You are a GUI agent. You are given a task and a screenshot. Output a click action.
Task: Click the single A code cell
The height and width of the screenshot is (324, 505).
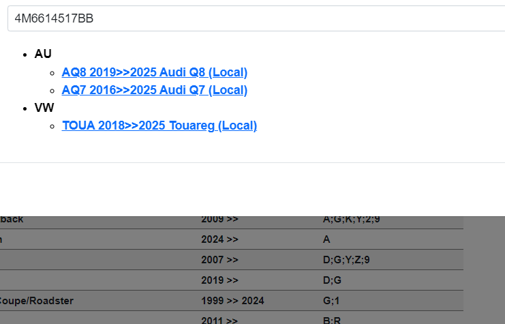click(326, 239)
